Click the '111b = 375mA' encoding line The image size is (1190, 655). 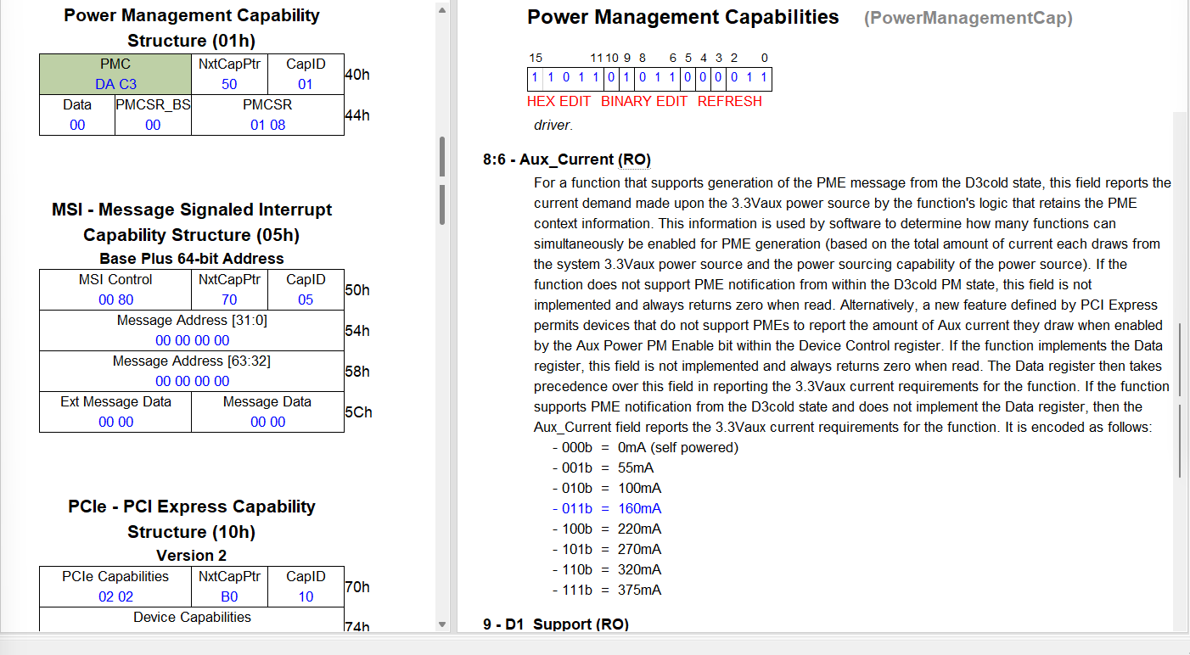pyautogui.click(x=607, y=590)
